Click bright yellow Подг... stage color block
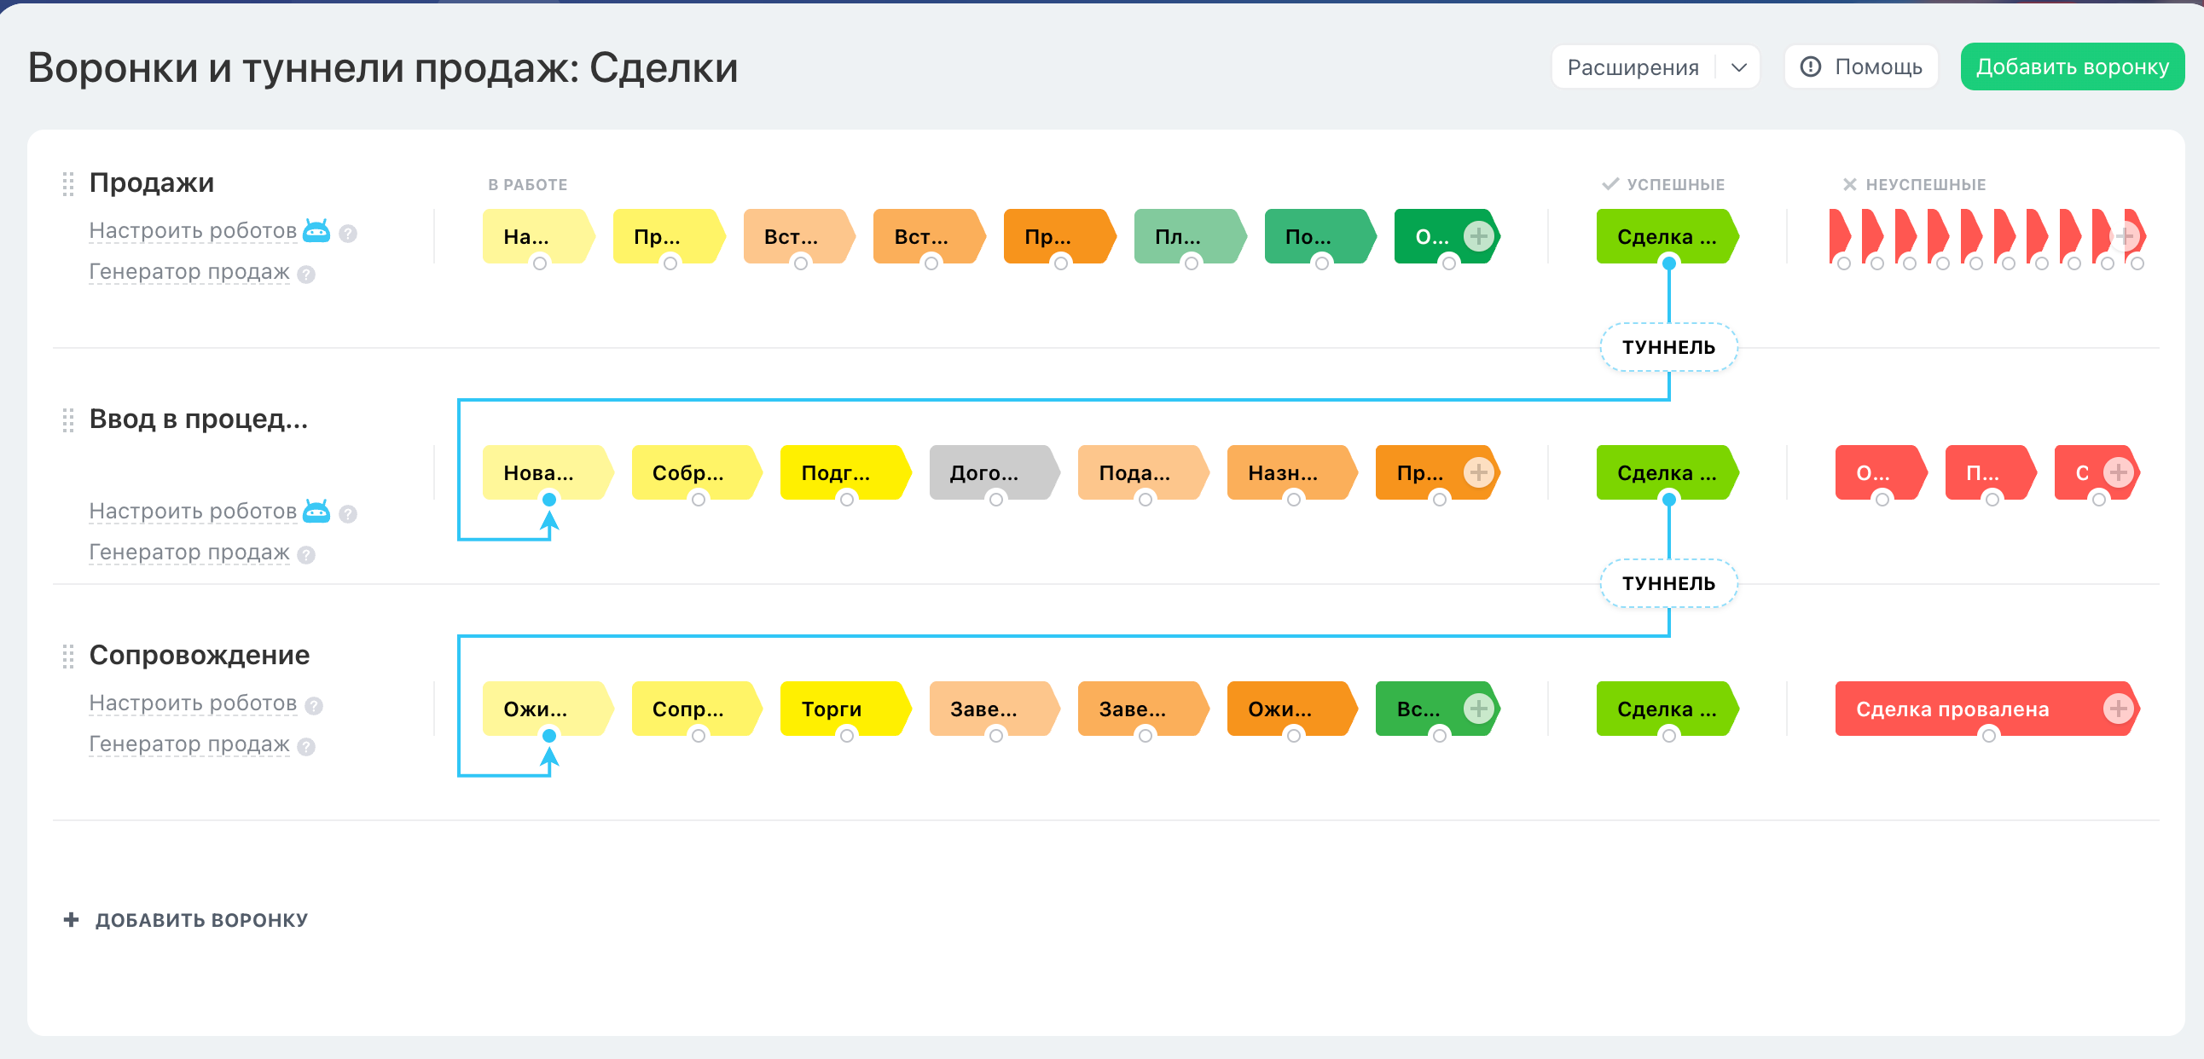This screenshot has width=2204, height=1059. pyautogui.click(x=839, y=472)
